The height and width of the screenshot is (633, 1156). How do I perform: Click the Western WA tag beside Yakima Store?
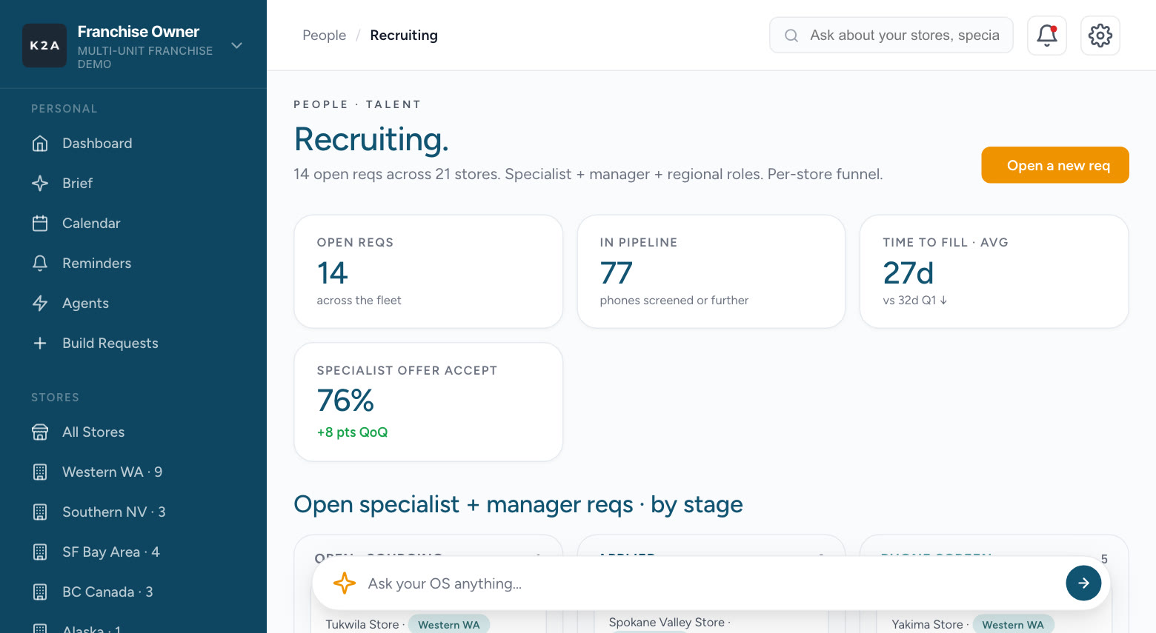(x=1013, y=625)
